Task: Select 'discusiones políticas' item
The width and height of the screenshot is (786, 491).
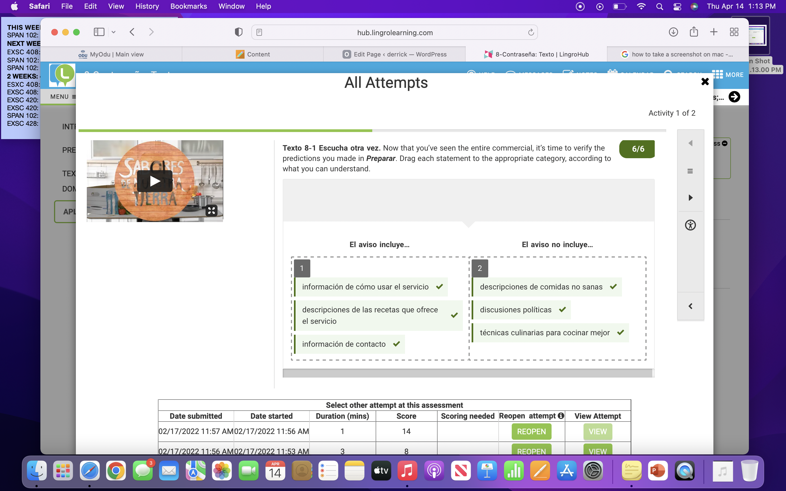Action: point(521,310)
